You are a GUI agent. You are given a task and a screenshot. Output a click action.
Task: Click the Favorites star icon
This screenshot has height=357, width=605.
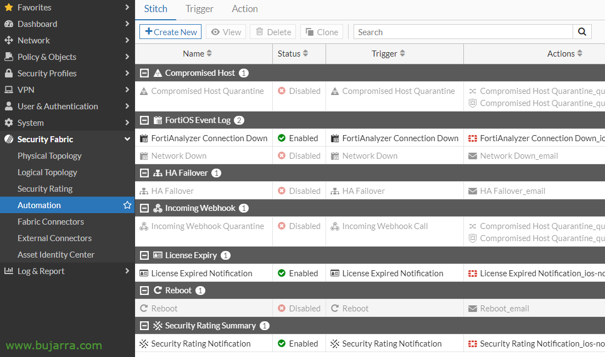point(9,7)
